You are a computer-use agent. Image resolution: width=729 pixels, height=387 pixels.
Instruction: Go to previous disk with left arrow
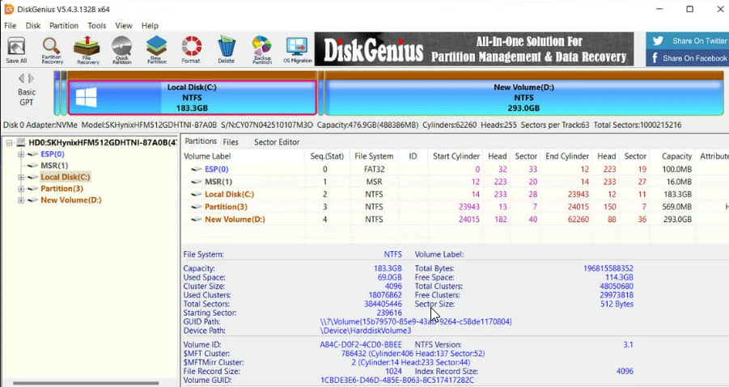[21, 78]
